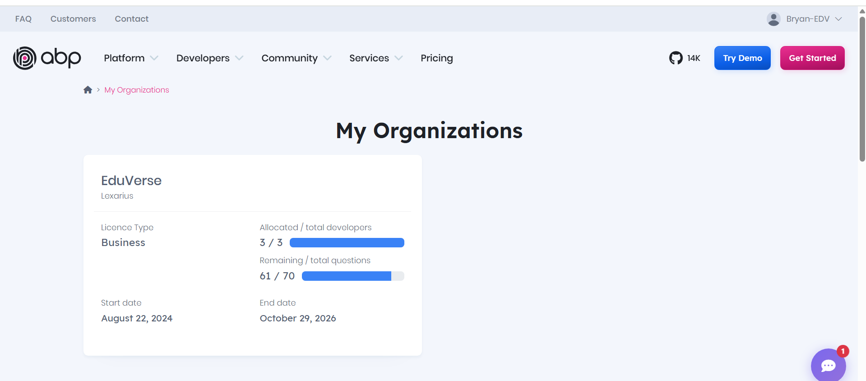866x381 pixels.
Task: Open the GitHub icon link
Action: tap(676, 58)
